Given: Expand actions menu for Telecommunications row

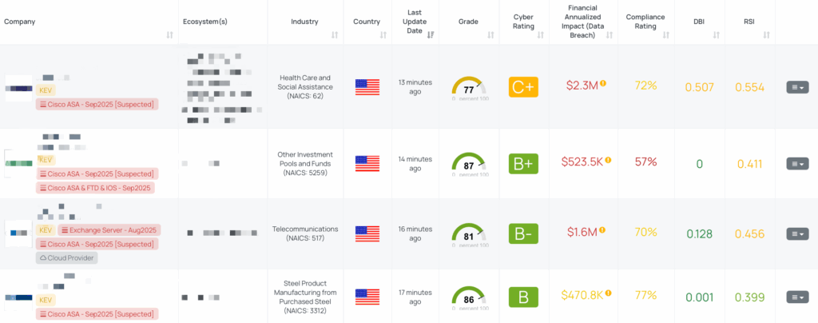Looking at the screenshot, I should point(796,233).
